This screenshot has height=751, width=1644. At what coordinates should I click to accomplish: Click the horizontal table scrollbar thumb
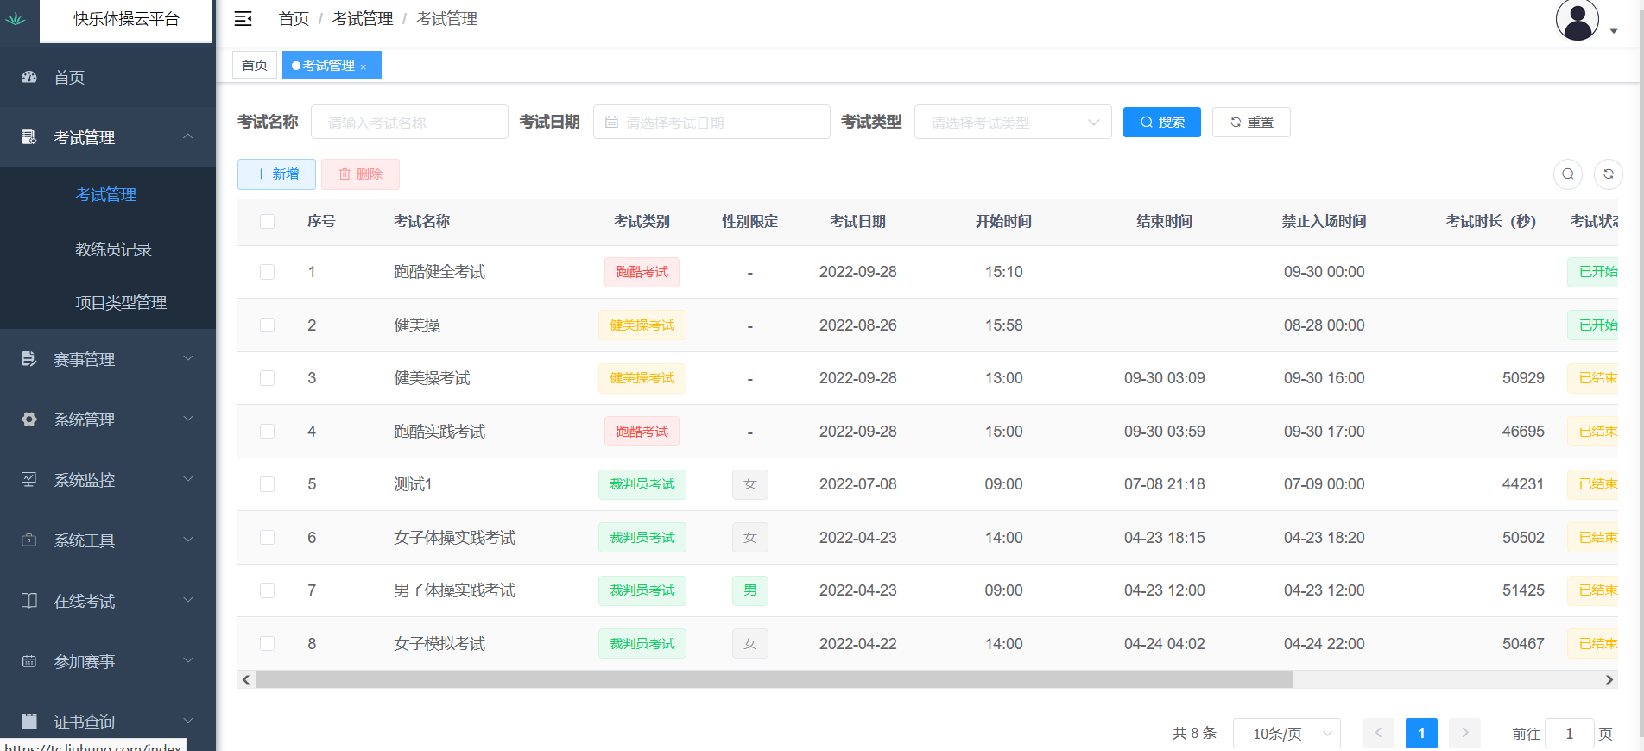pyautogui.click(x=775, y=680)
